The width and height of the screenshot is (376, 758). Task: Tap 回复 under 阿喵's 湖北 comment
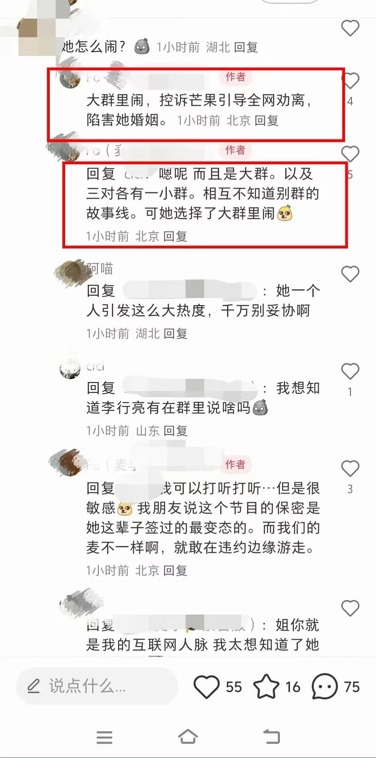click(175, 334)
